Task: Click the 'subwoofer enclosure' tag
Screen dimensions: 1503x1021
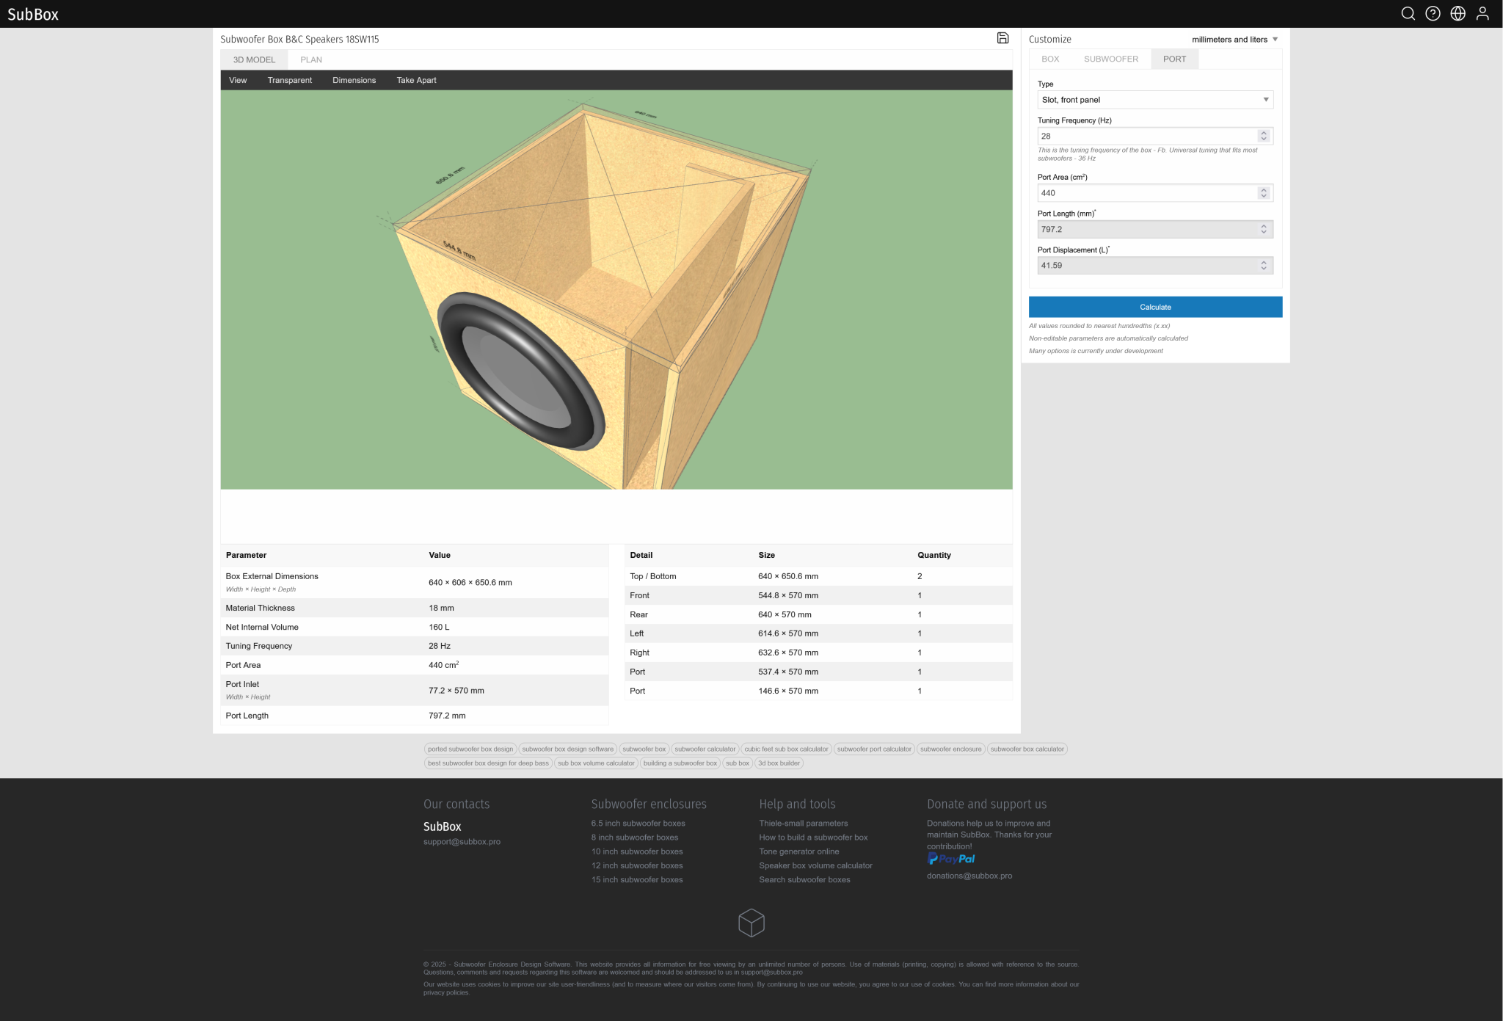Action: (950, 749)
